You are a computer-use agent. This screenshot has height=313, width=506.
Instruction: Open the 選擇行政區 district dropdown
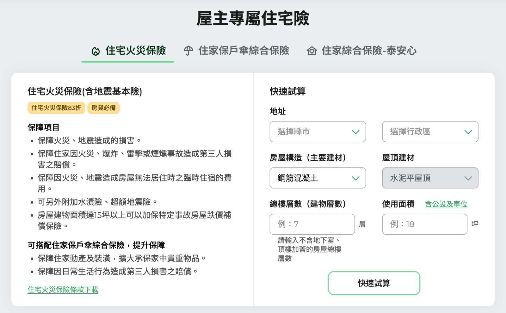(x=430, y=132)
